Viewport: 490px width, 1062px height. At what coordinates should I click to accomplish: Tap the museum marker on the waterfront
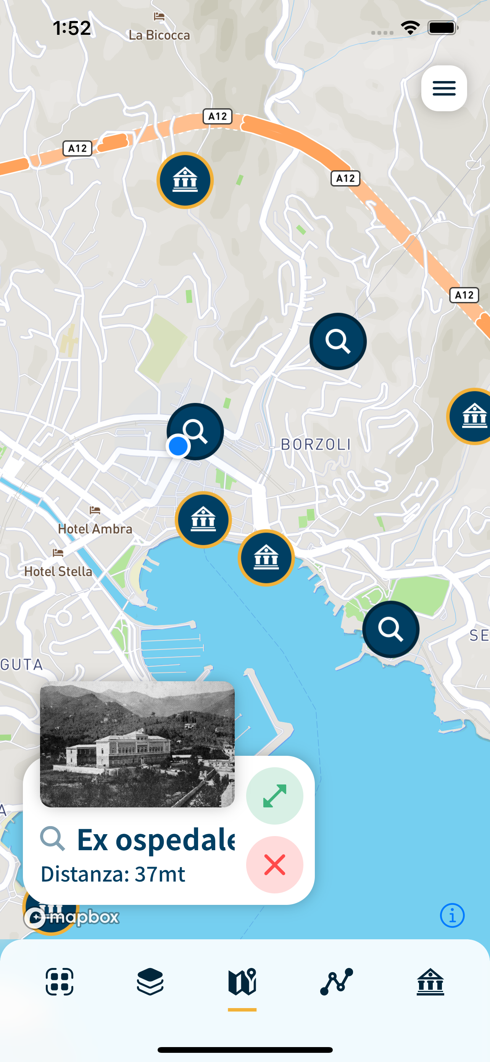pos(266,558)
